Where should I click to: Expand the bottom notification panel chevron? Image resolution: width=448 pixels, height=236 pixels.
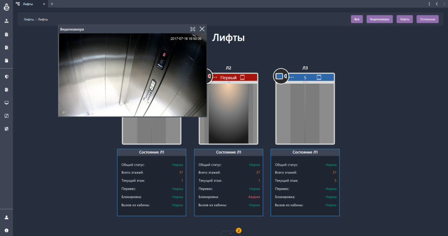click(230, 233)
